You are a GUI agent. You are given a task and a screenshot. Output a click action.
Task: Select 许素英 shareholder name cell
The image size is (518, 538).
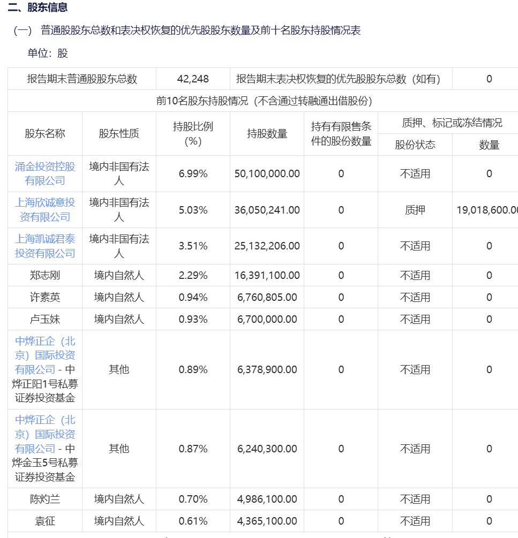click(x=45, y=297)
